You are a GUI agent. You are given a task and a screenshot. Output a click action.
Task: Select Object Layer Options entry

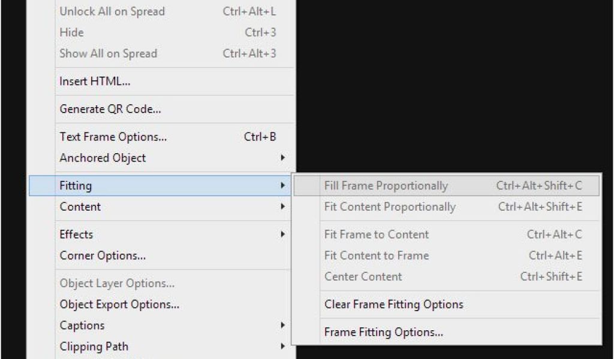pos(117,283)
